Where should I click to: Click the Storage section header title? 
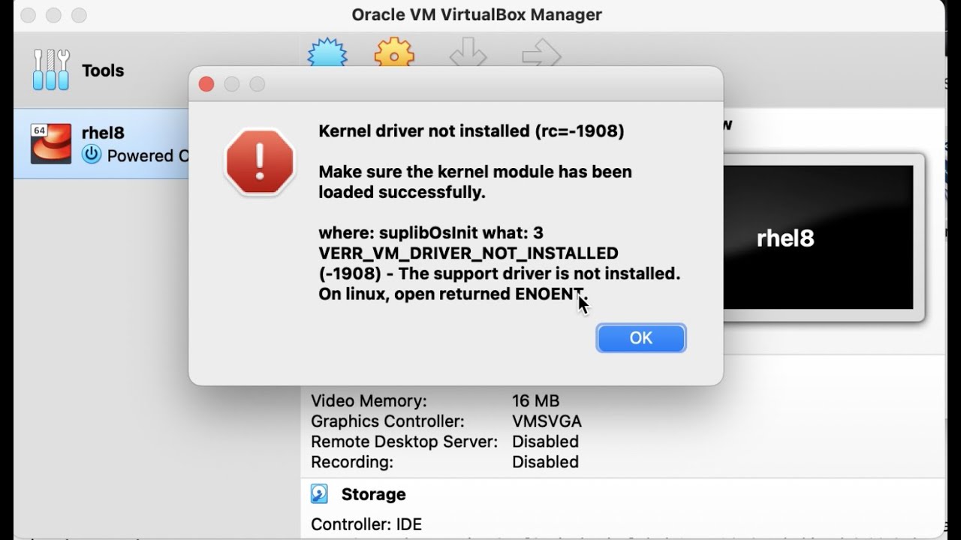coord(373,494)
